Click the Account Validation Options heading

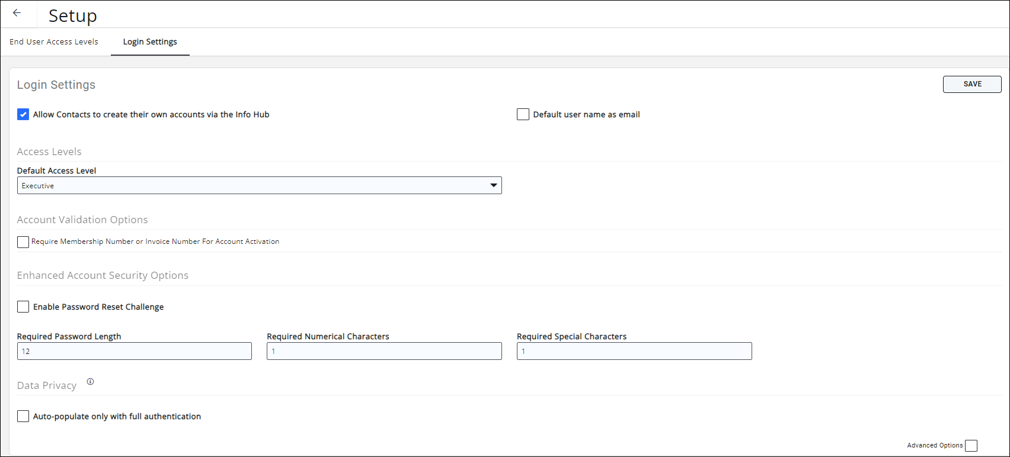[82, 220]
